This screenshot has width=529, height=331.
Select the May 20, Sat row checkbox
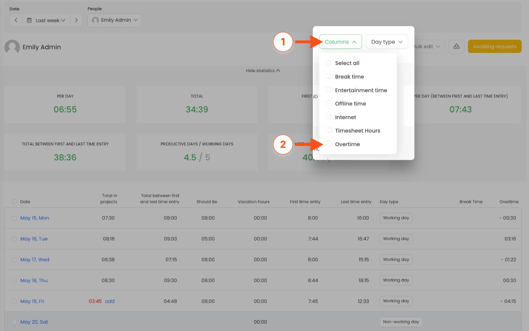(15, 322)
